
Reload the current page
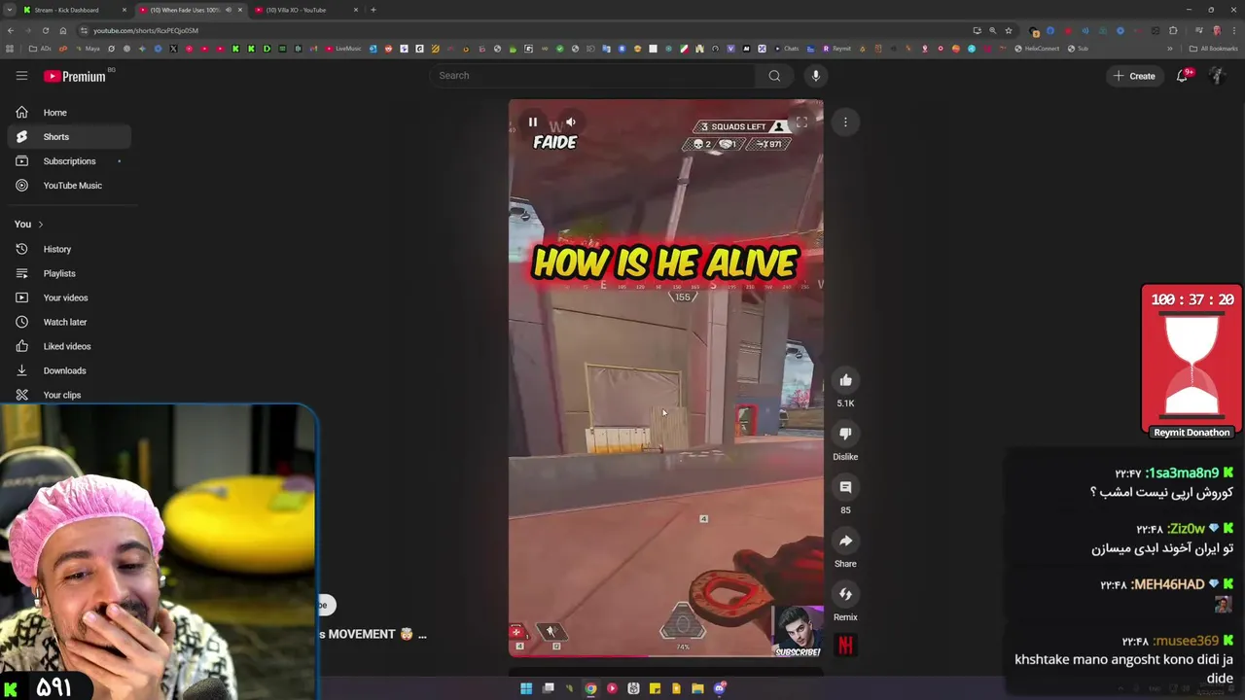46,30
